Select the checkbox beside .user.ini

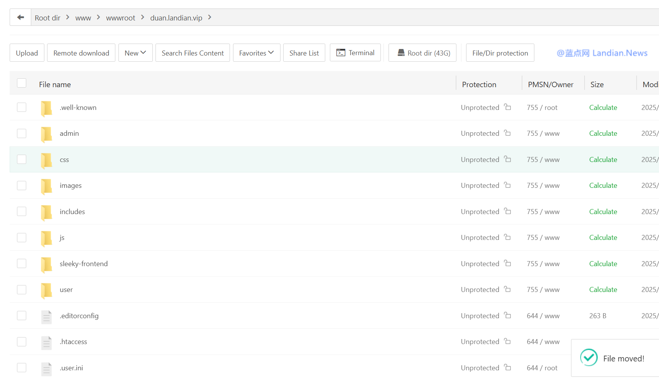[x=22, y=368]
